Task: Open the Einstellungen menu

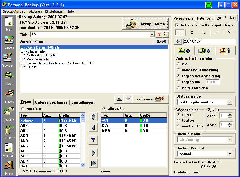Action: pos(55,11)
